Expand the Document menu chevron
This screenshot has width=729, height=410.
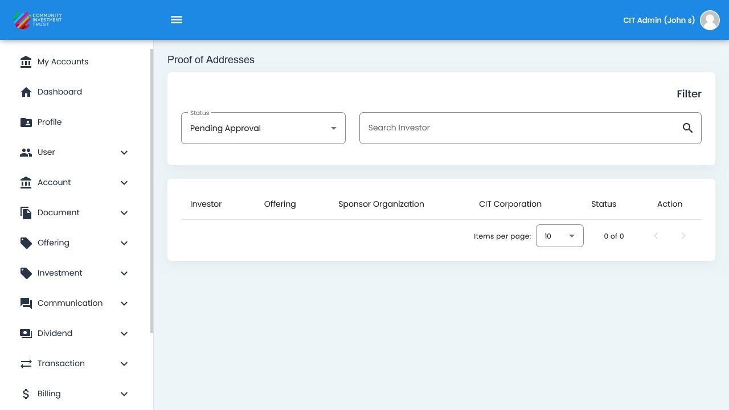[x=124, y=213]
